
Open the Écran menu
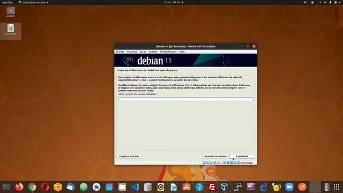143,51
